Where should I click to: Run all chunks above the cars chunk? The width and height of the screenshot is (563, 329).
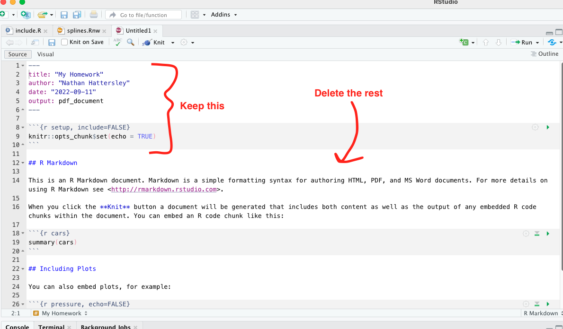tap(537, 234)
